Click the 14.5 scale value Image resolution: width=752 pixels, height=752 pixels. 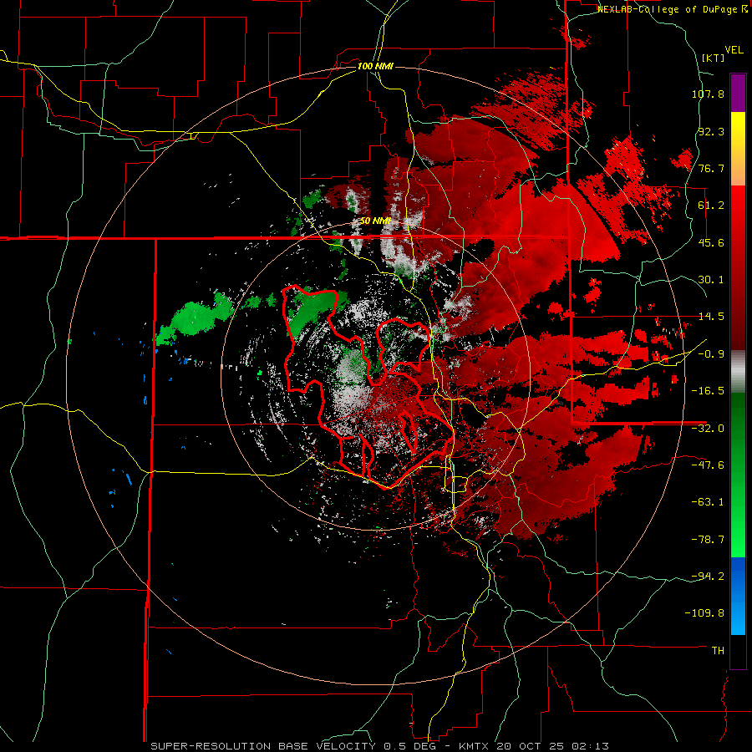click(x=711, y=317)
